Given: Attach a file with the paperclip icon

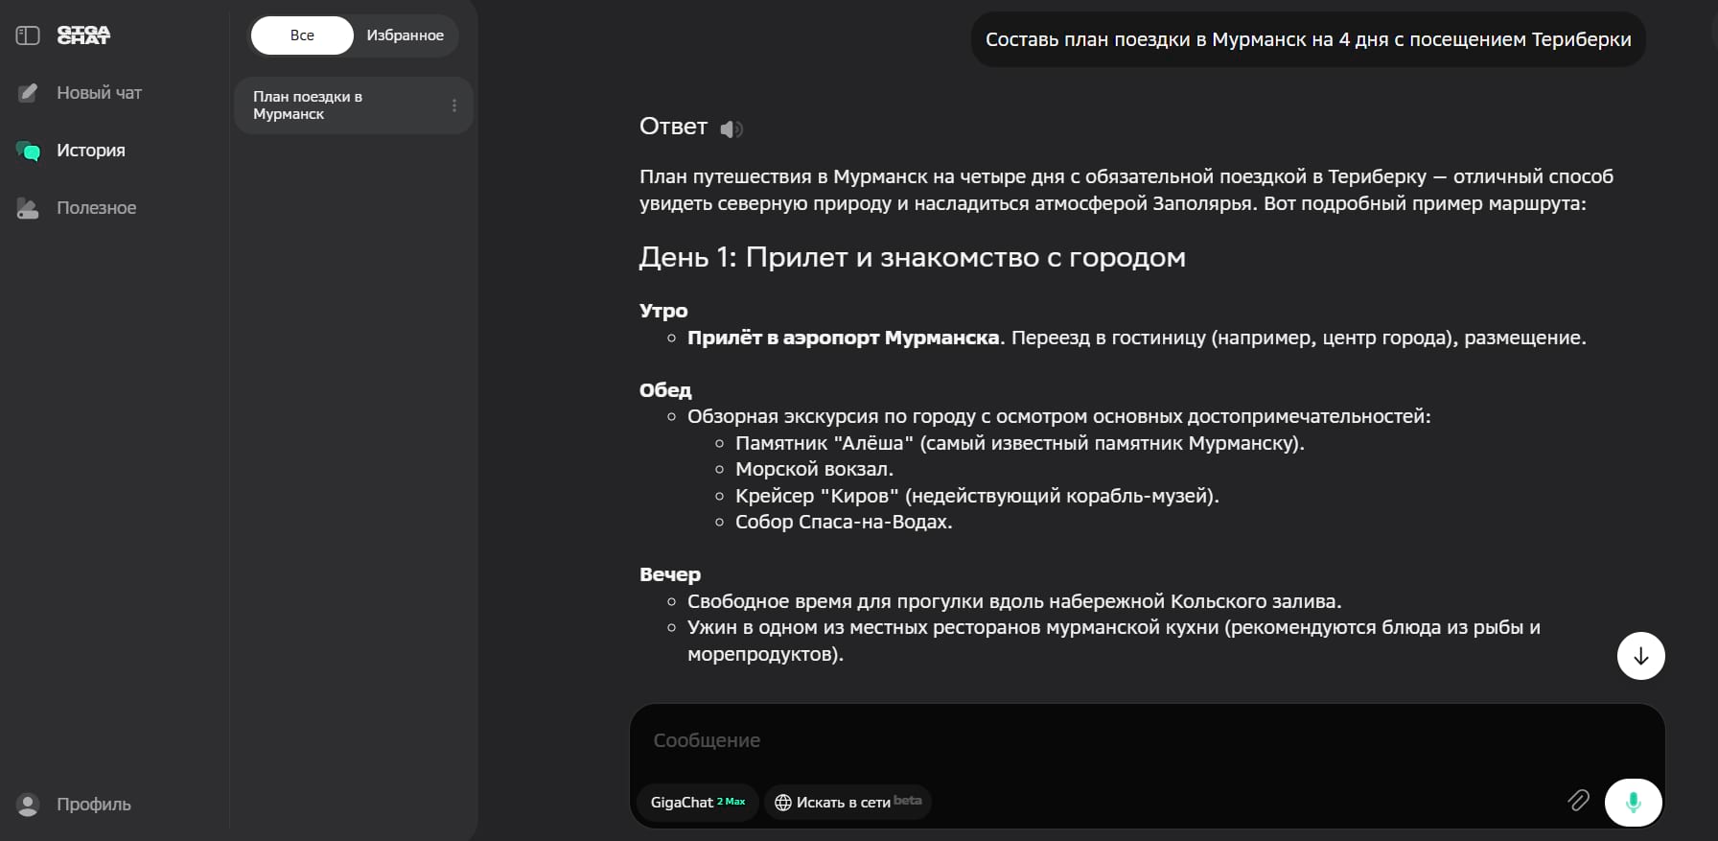Looking at the screenshot, I should 1578,800.
